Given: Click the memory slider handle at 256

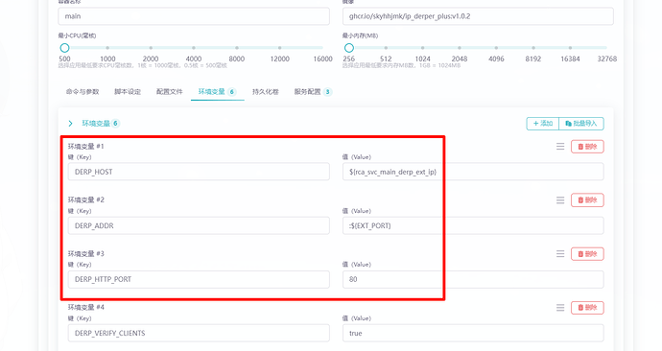Looking at the screenshot, I should click(x=348, y=48).
